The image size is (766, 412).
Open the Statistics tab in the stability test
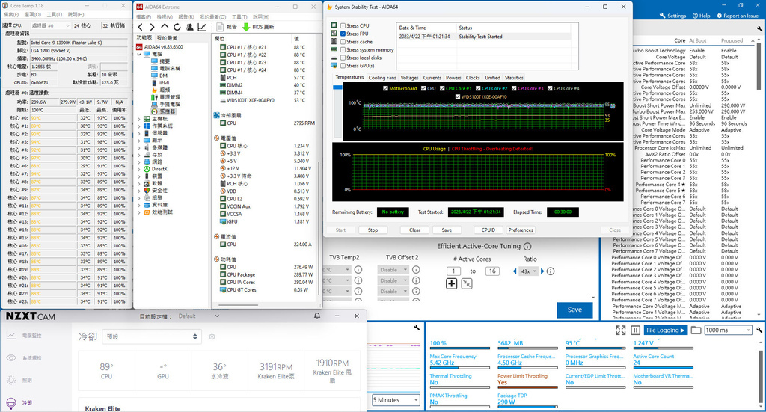coord(514,78)
